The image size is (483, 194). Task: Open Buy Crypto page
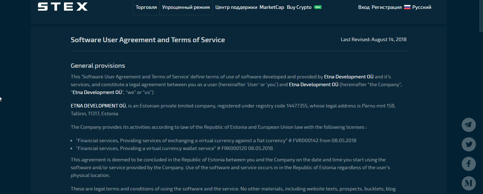(299, 7)
